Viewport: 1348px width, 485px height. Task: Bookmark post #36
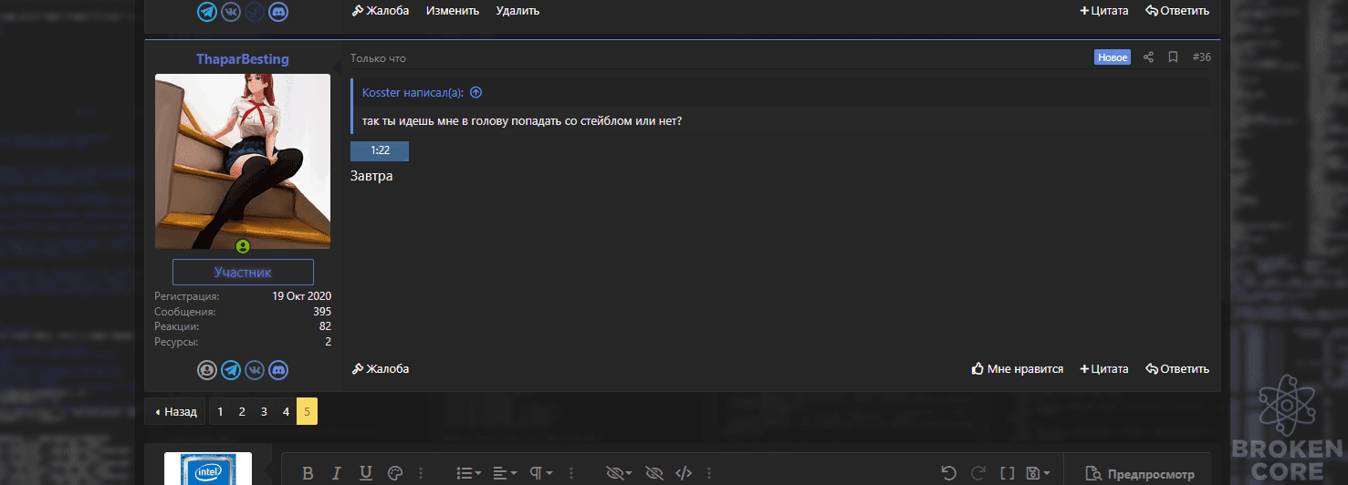coord(1173,57)
